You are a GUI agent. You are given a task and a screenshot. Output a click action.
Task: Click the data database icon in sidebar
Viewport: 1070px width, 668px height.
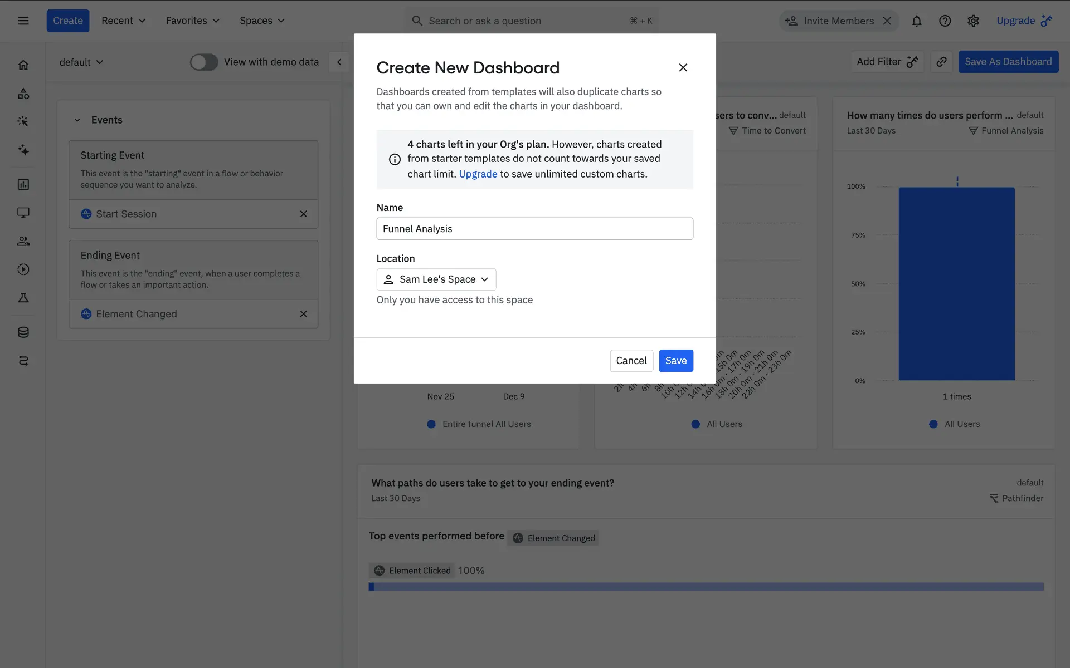click(23, 332)
